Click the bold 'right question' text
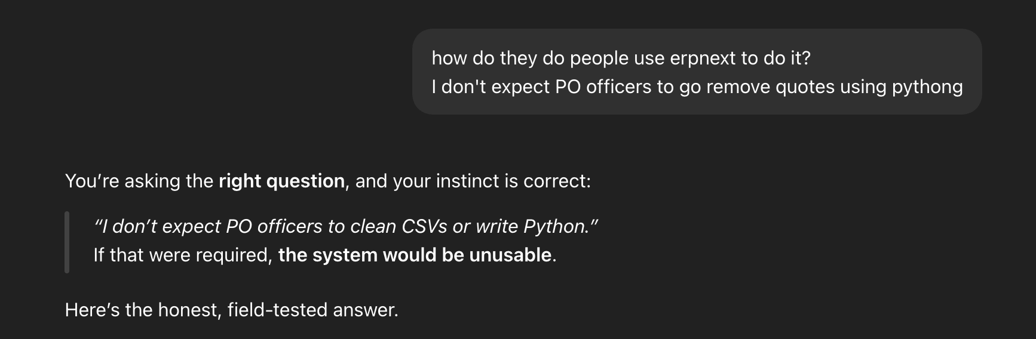Screen dimensions: 1036x339 [281, 181]
